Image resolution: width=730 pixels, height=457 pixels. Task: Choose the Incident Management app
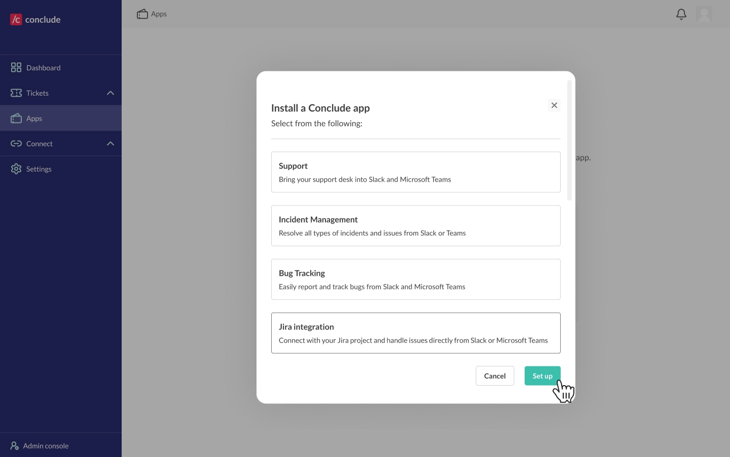point(416,226)
